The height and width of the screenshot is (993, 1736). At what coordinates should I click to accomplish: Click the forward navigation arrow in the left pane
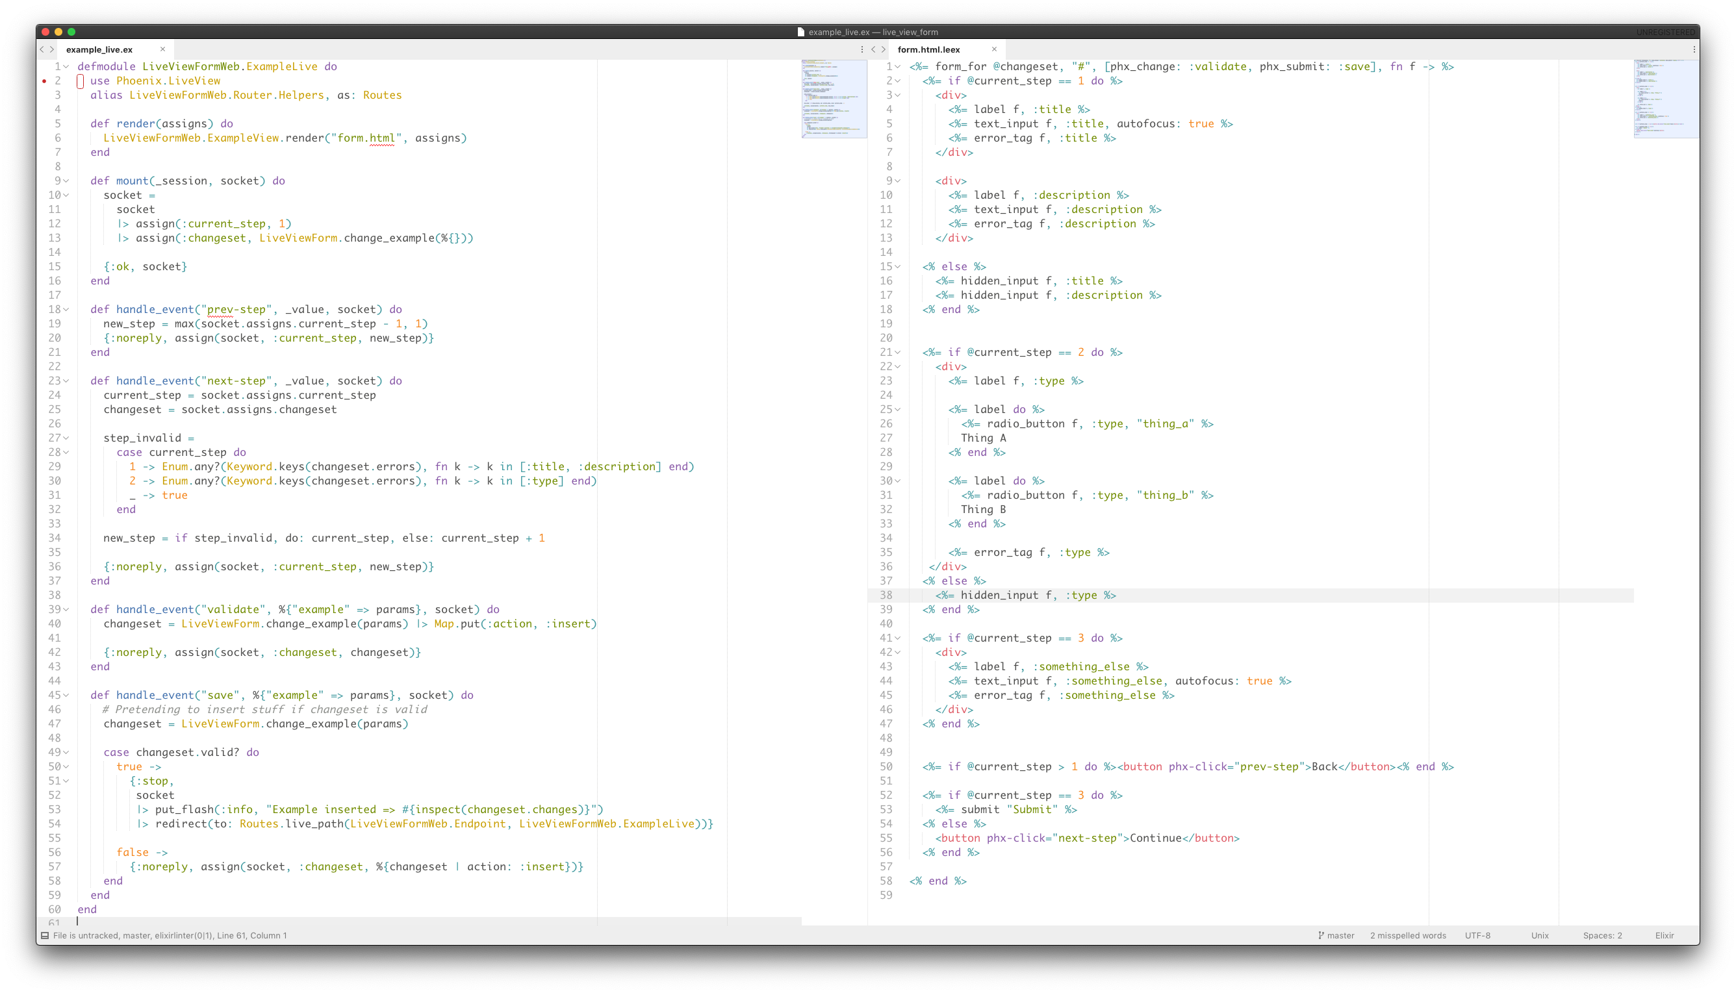click(x=52, y=49)
